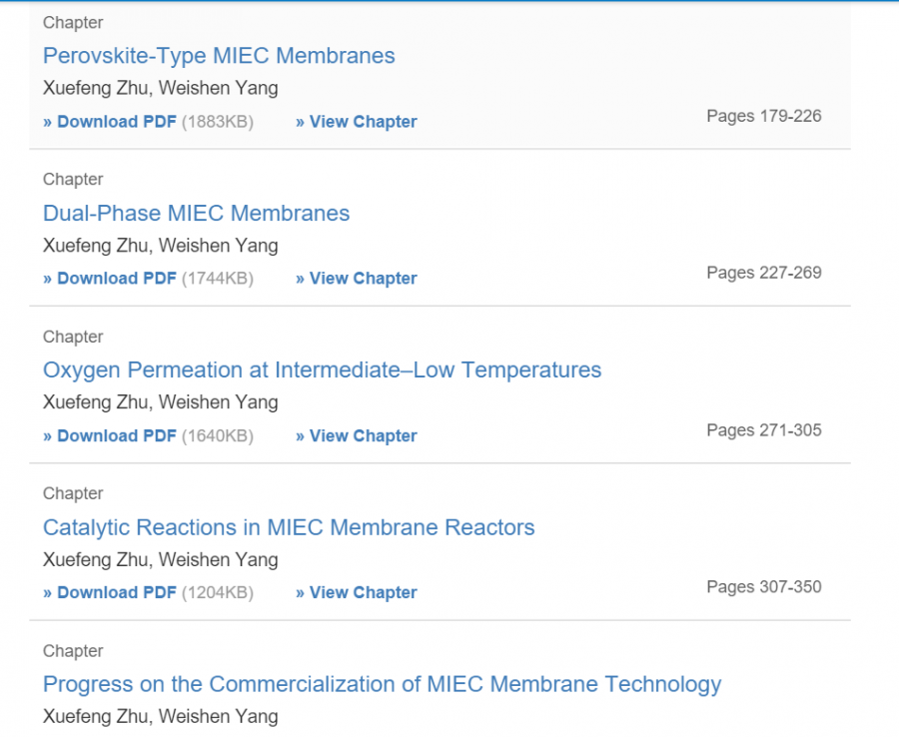Open Progress on the Commercialization chapter title
Image resolution: width=899 pixels, height=737 pixels.
(382, 684)
